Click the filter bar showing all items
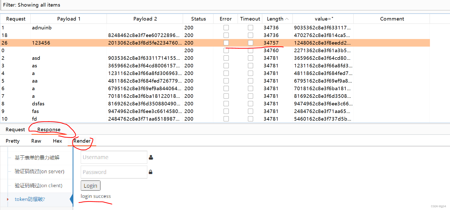The height and width of the screenshot is (210, 450). click(x=225, y=5)
